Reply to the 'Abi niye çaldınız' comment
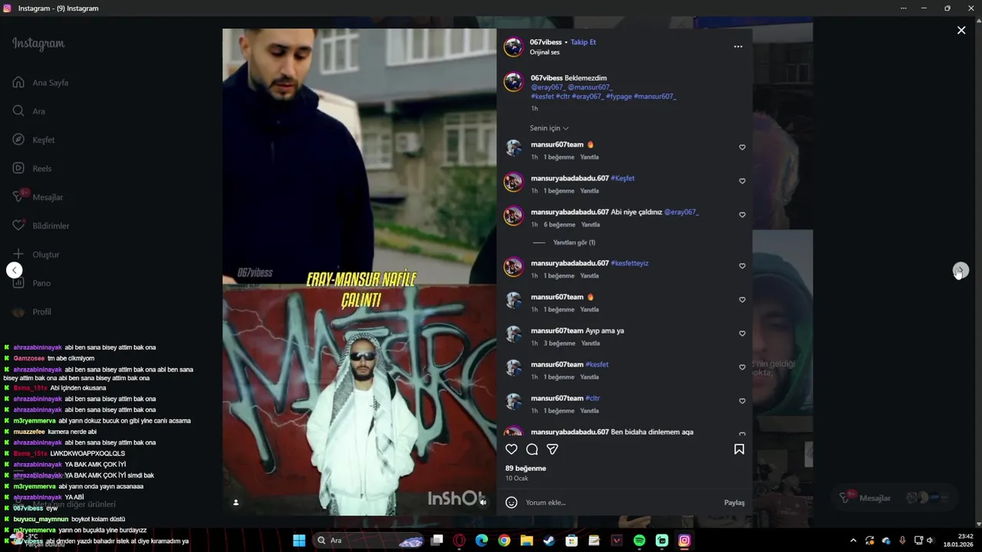 pyautogui.click(x=590, y=225)
